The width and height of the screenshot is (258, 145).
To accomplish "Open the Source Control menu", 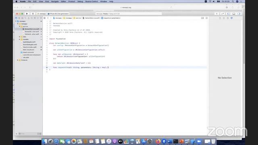I will coord(92,2).
